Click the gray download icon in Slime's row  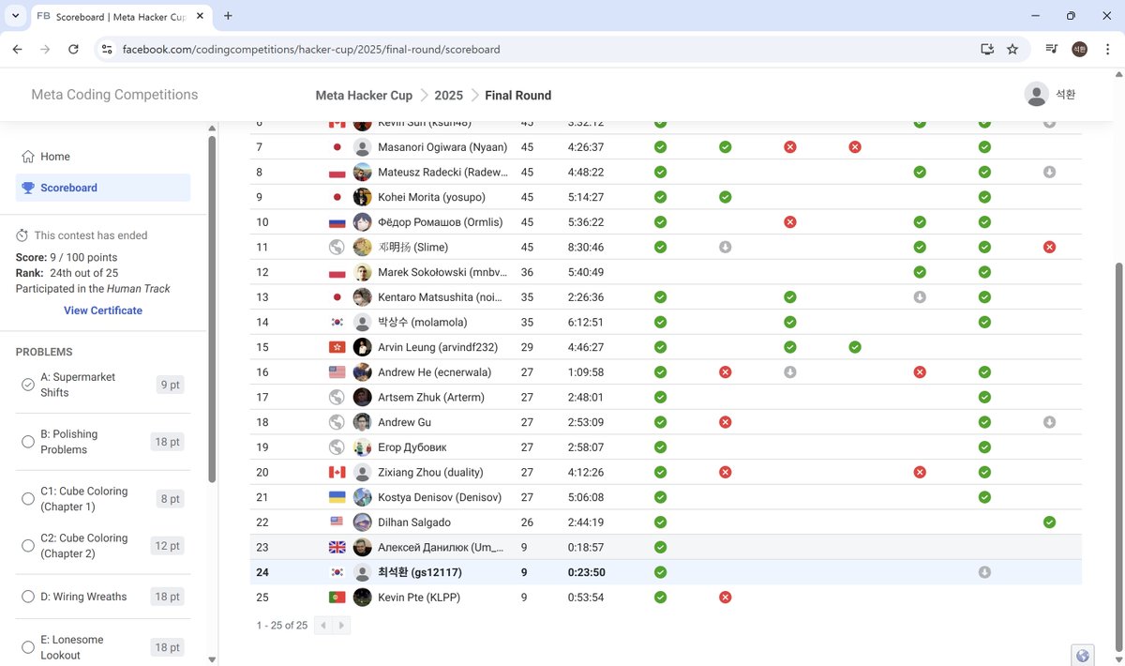tap(725, 247)
